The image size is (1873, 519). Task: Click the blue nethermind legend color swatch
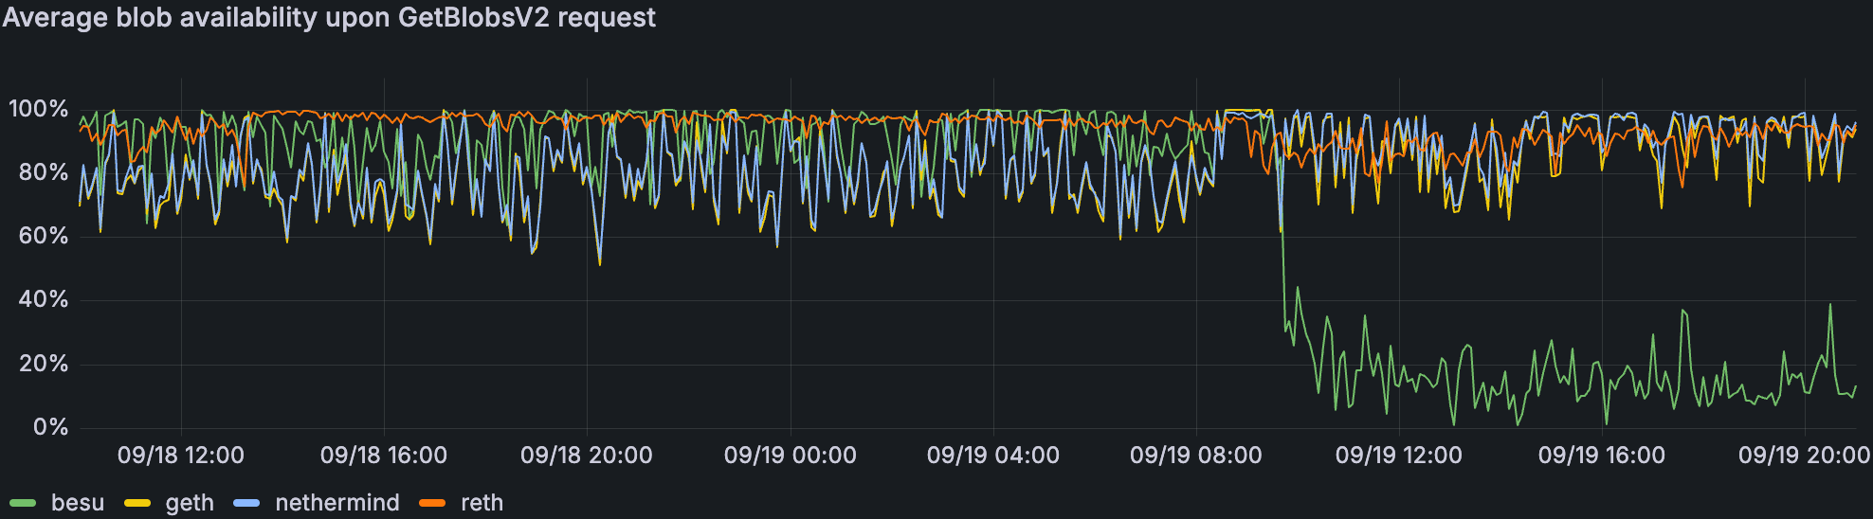pyautogui.click(x=246, y=503)
